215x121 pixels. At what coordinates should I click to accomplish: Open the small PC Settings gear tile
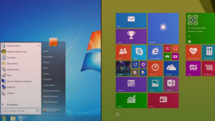click(143, 64)
